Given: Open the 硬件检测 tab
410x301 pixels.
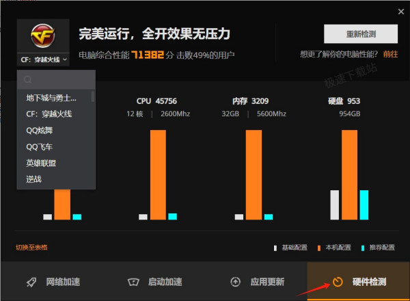Looking at the screenshot, I should pyautogui.click(x=359, y=282).
